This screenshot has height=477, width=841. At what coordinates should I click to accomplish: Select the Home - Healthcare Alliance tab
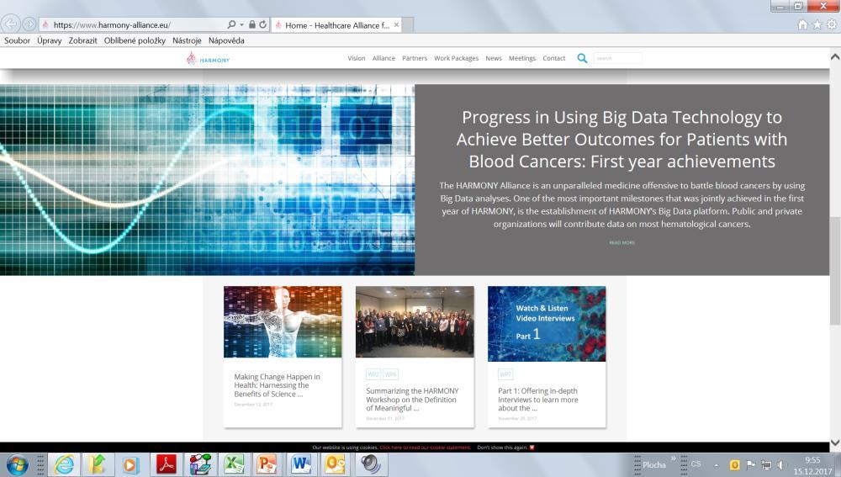[337, 25]
